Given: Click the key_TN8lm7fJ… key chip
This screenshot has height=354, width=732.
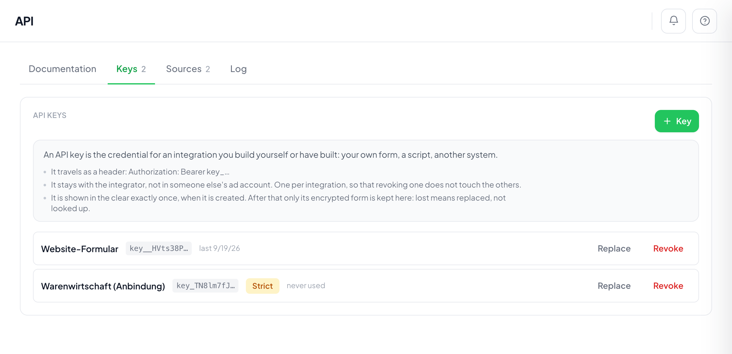Looking at the screenshot, I should click(x=205, y=286).
